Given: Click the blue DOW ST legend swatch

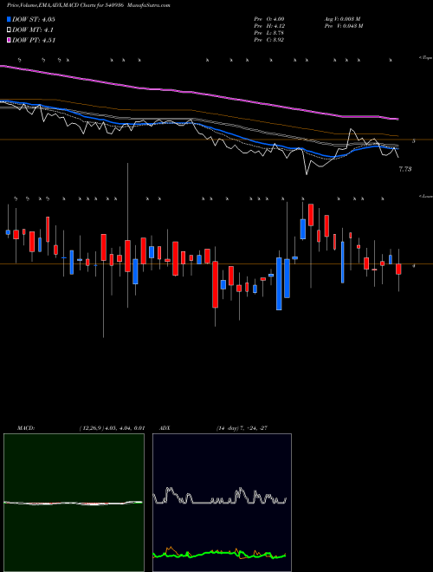Looking at the screenshot, I should coord(9,19).
